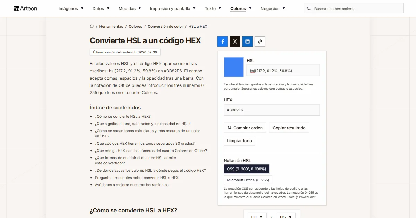416x218 pixels.
Task: Jump to tono, saturación y luminosidad question
Action: (142, 124)
